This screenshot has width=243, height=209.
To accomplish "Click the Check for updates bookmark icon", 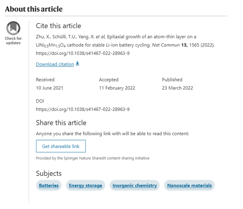I will point(13,28).
